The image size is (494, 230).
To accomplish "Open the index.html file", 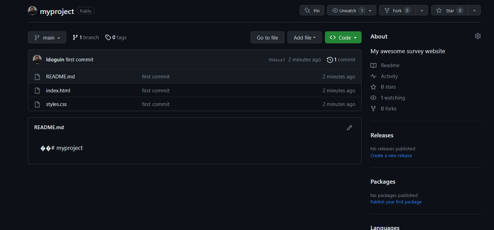I will tap(58, 91).
